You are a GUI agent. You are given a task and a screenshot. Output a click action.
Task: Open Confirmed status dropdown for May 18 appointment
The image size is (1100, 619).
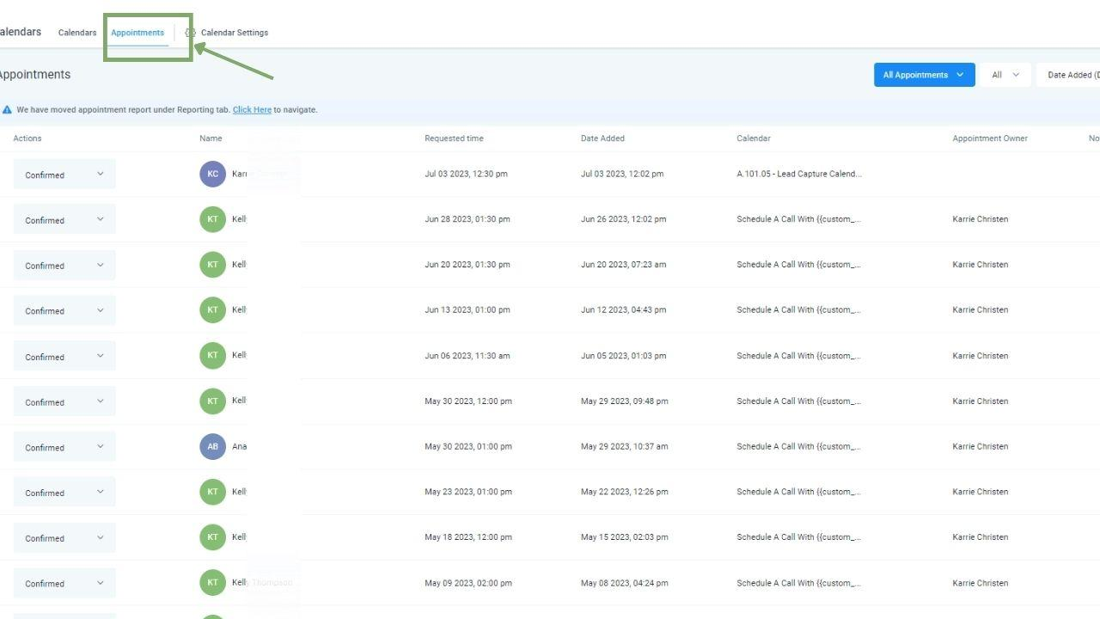click(64, 538)
